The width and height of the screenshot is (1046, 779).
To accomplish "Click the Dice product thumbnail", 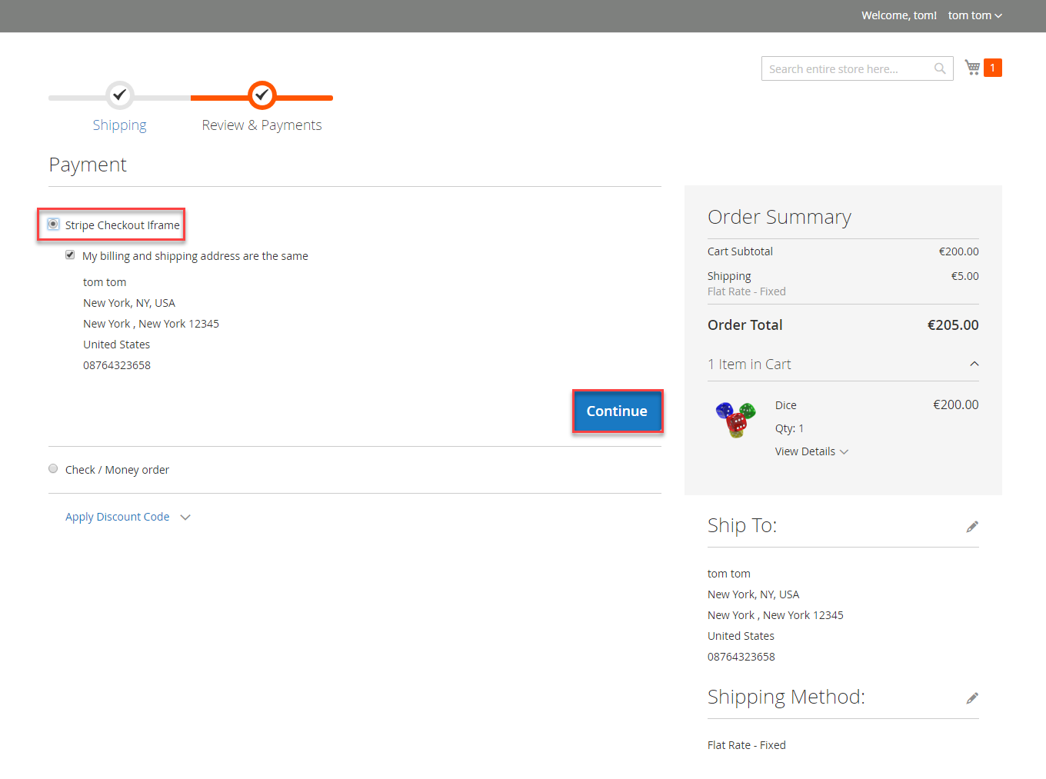I will pyautogui.click(x=735, y=419).
